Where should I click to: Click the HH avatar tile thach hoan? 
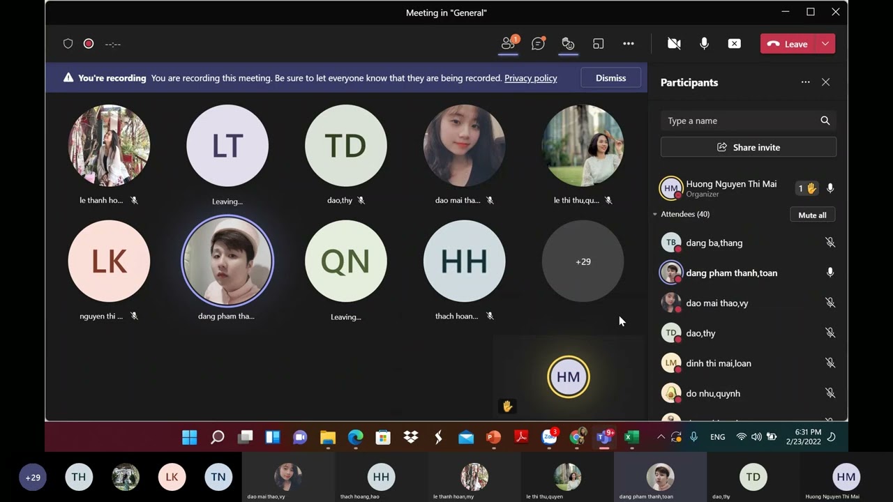point(464,261)
